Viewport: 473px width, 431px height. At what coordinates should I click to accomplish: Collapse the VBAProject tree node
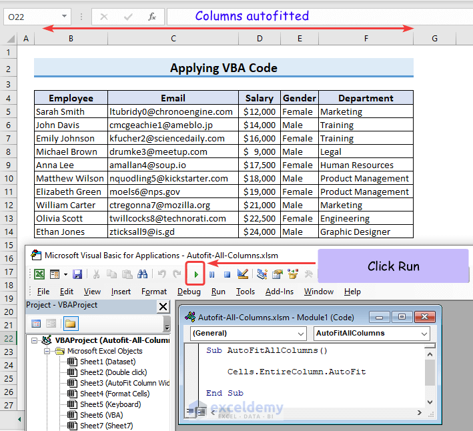coord(35,340)
